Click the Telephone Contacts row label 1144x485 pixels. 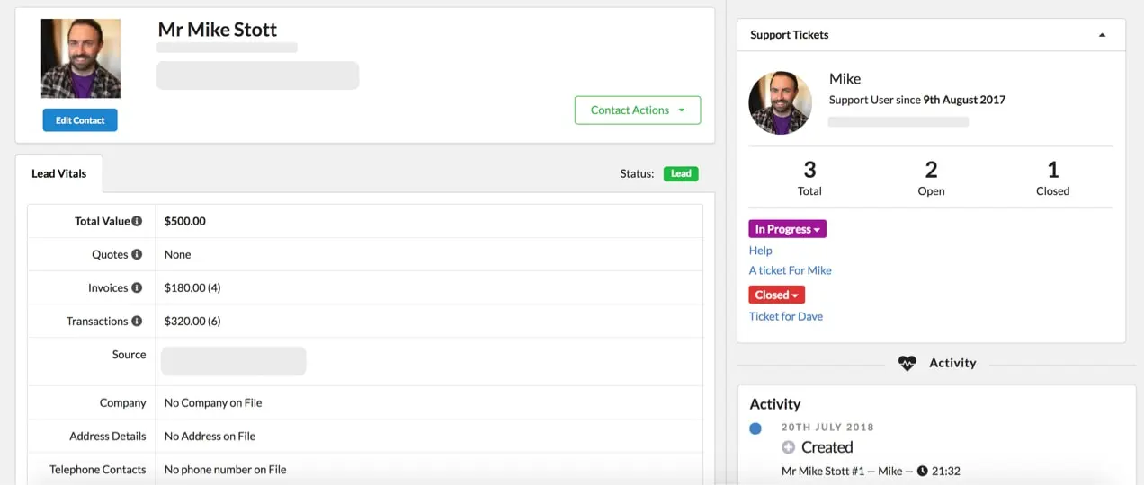[97, 469]
